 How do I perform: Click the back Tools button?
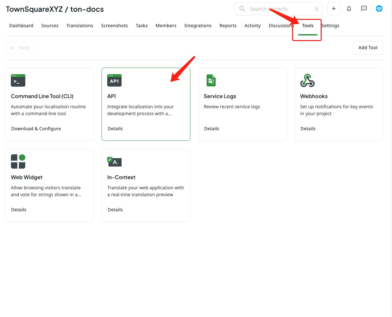click(20, 48)
